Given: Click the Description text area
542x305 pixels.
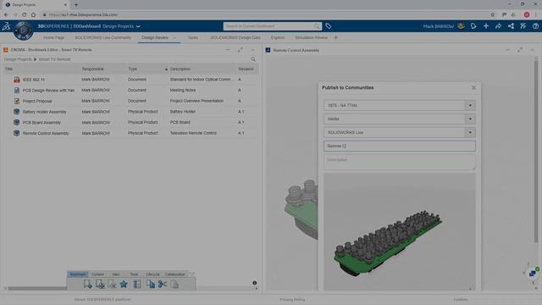Looking at the screenshot, I should pos(399,162).
